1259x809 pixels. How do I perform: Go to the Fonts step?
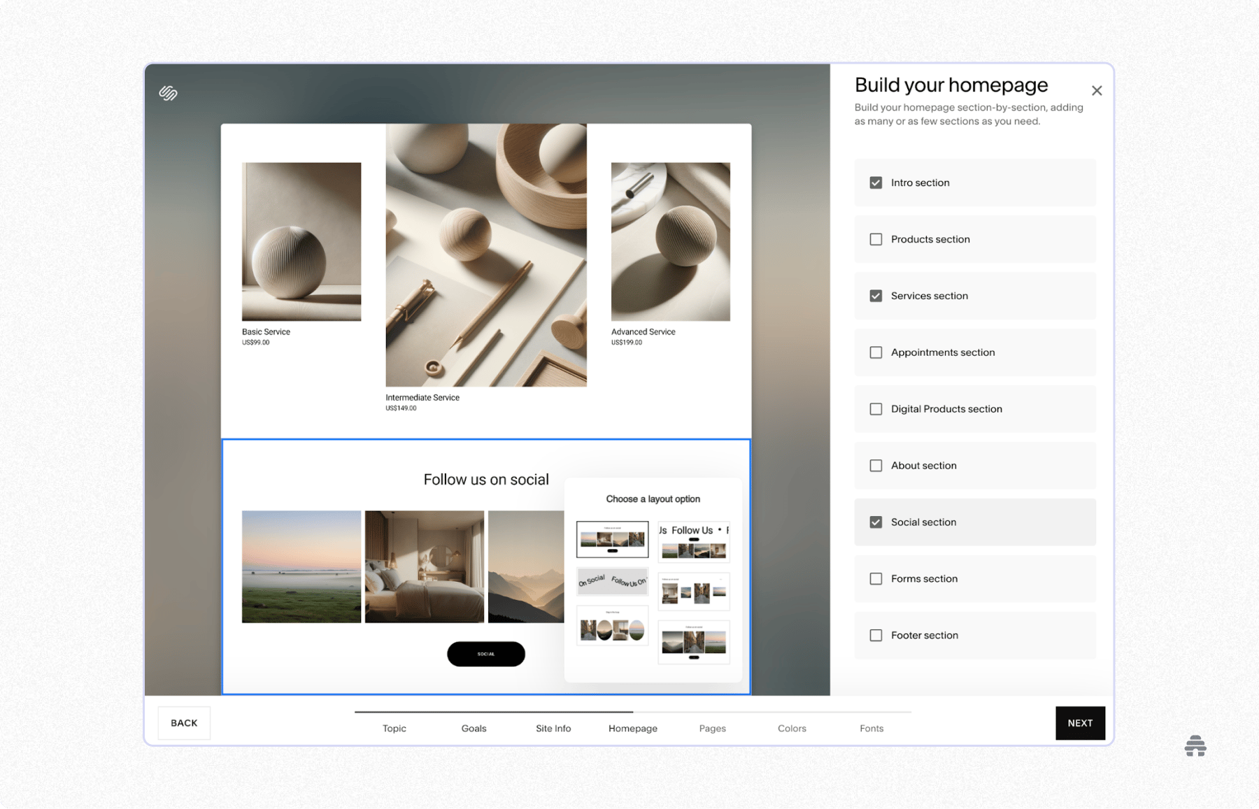[872, 728]
